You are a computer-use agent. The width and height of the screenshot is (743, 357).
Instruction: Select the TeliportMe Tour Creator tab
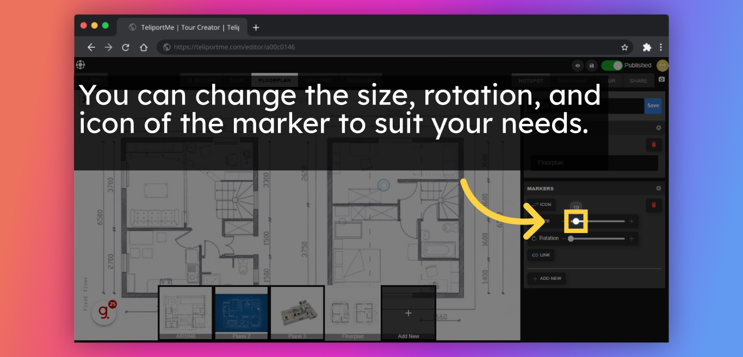tap(183, 27)
